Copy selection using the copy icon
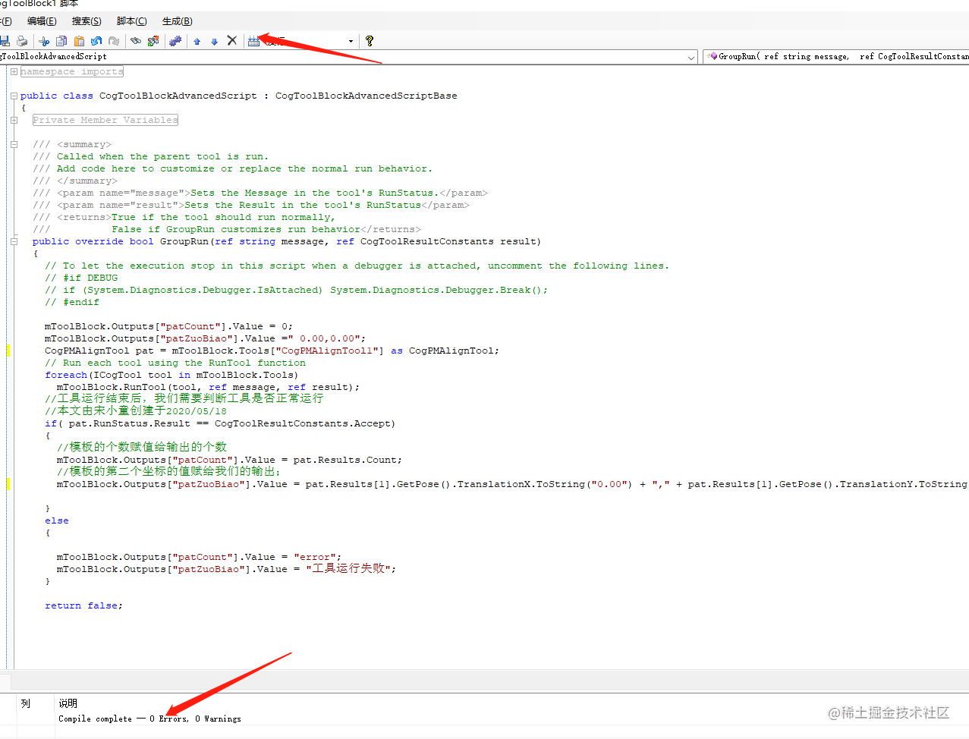 [61, 41]
